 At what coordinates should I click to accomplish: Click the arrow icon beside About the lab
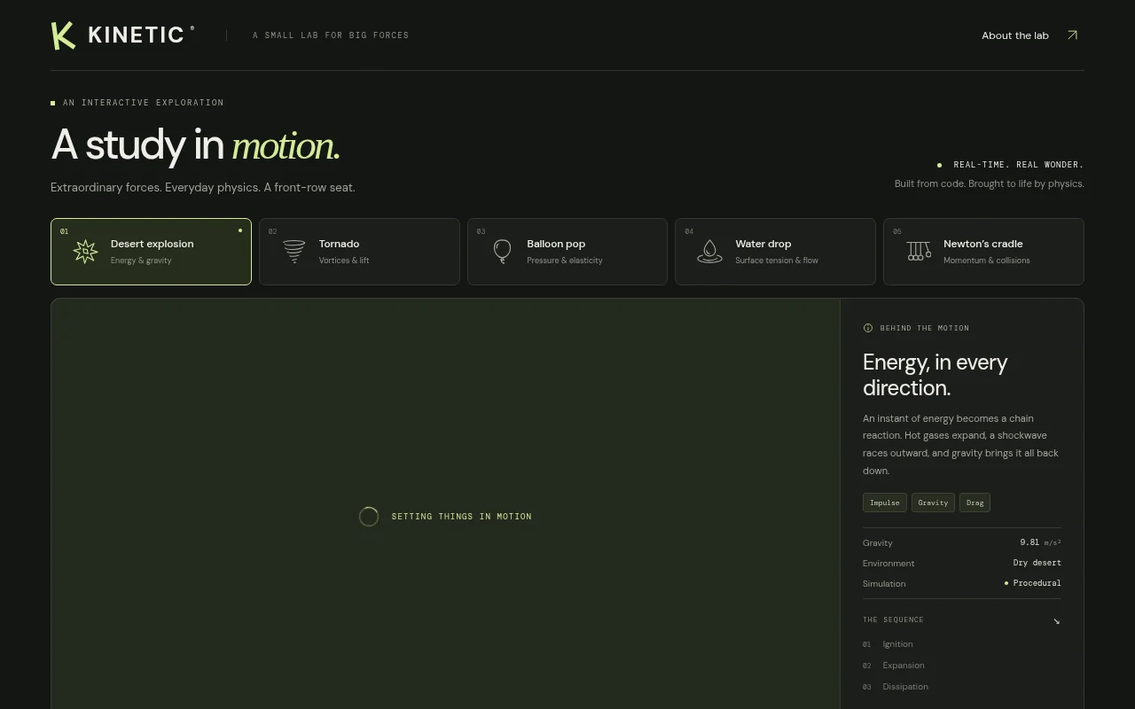coord(1072,35)
